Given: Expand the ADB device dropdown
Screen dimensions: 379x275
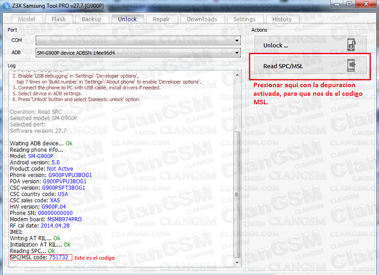Looking at the screenshot, I should 237,53.
